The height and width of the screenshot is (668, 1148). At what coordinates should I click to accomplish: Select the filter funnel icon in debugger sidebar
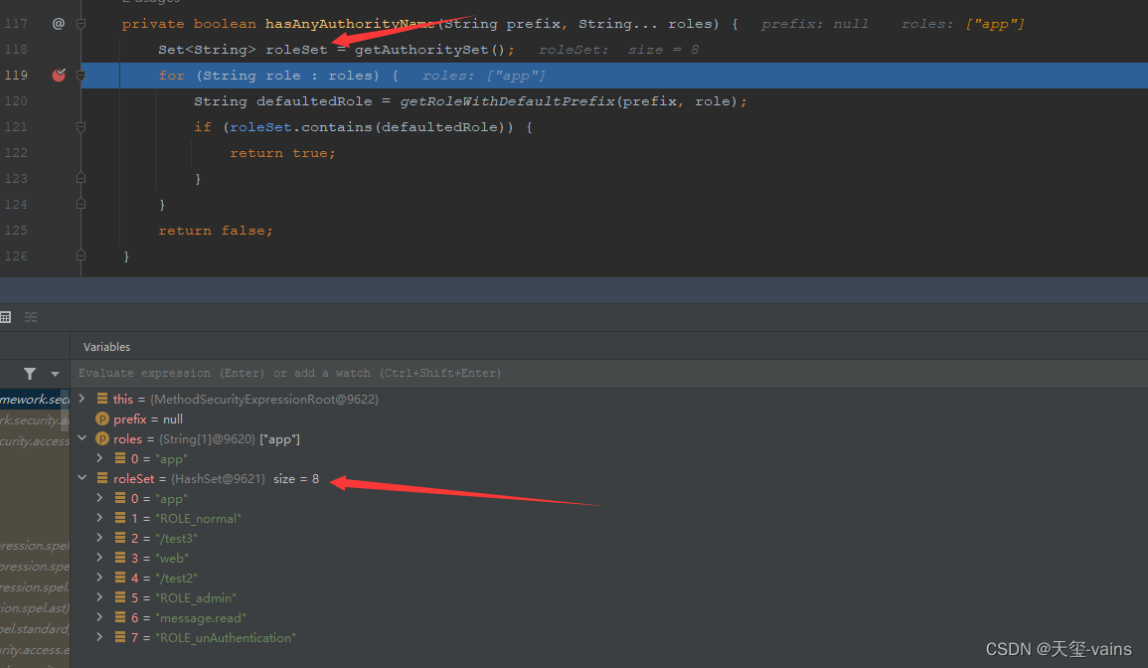[30, 372]
